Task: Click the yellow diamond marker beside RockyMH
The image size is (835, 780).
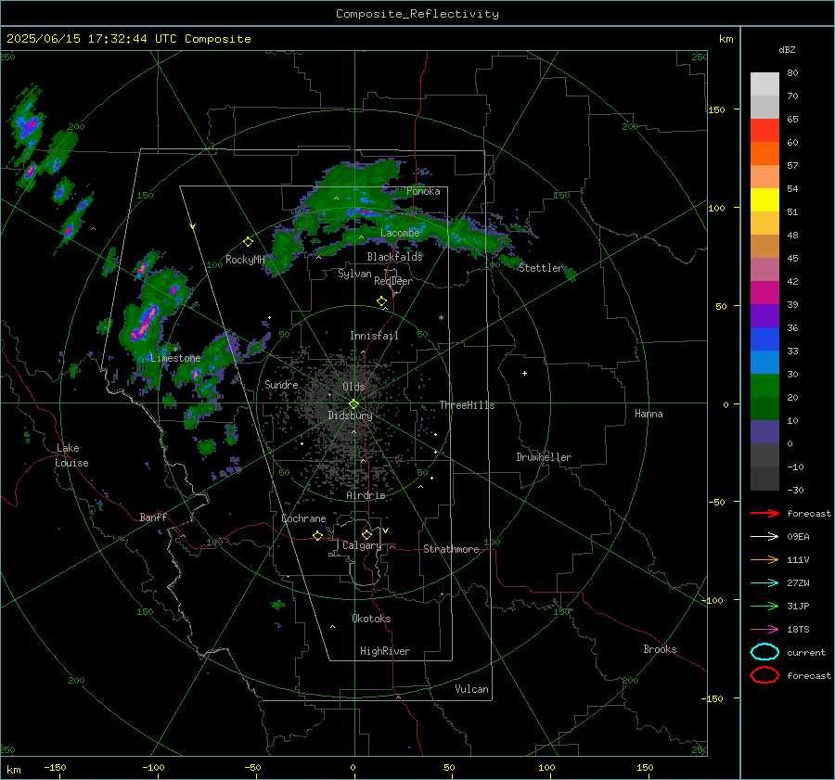Action: click(248, 242)
